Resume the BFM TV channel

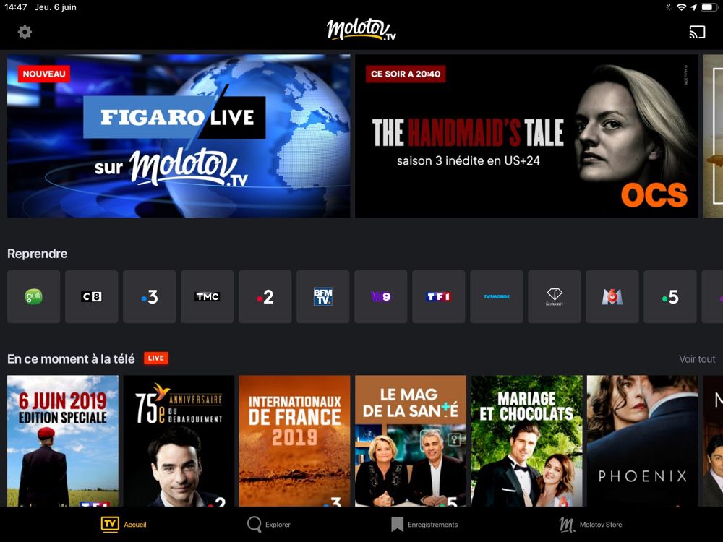322,296
